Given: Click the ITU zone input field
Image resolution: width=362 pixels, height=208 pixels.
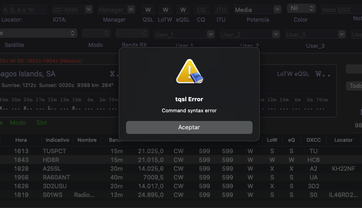Looking at the screenshot, I should coord(221,10).
